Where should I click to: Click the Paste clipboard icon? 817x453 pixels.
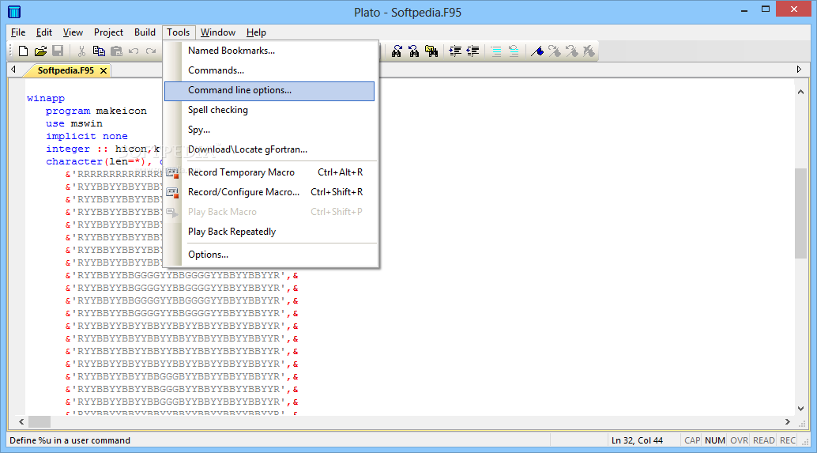click(117, 51)
